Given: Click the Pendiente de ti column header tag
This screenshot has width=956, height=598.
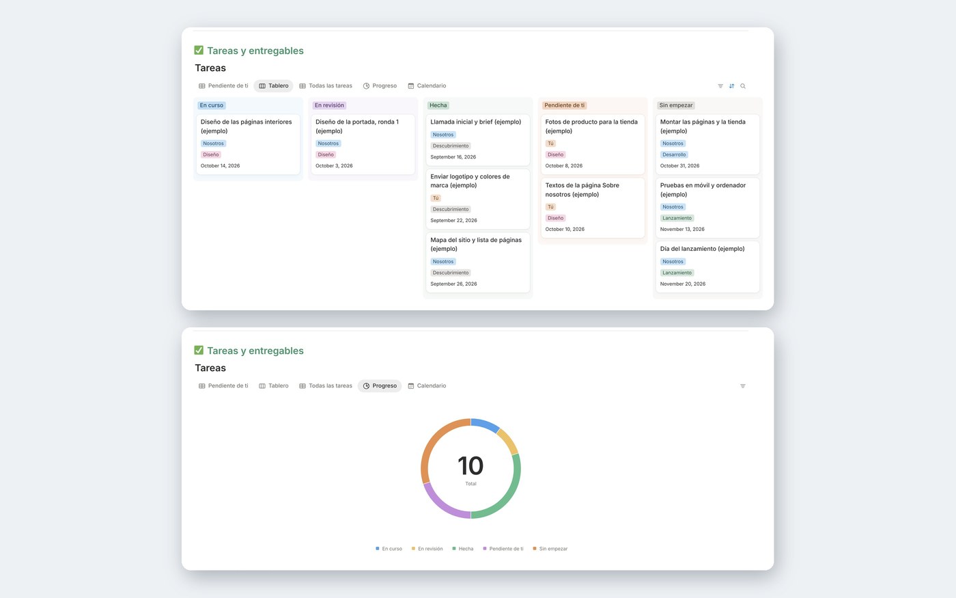Looking at the screenshot, I should (565, 105).
